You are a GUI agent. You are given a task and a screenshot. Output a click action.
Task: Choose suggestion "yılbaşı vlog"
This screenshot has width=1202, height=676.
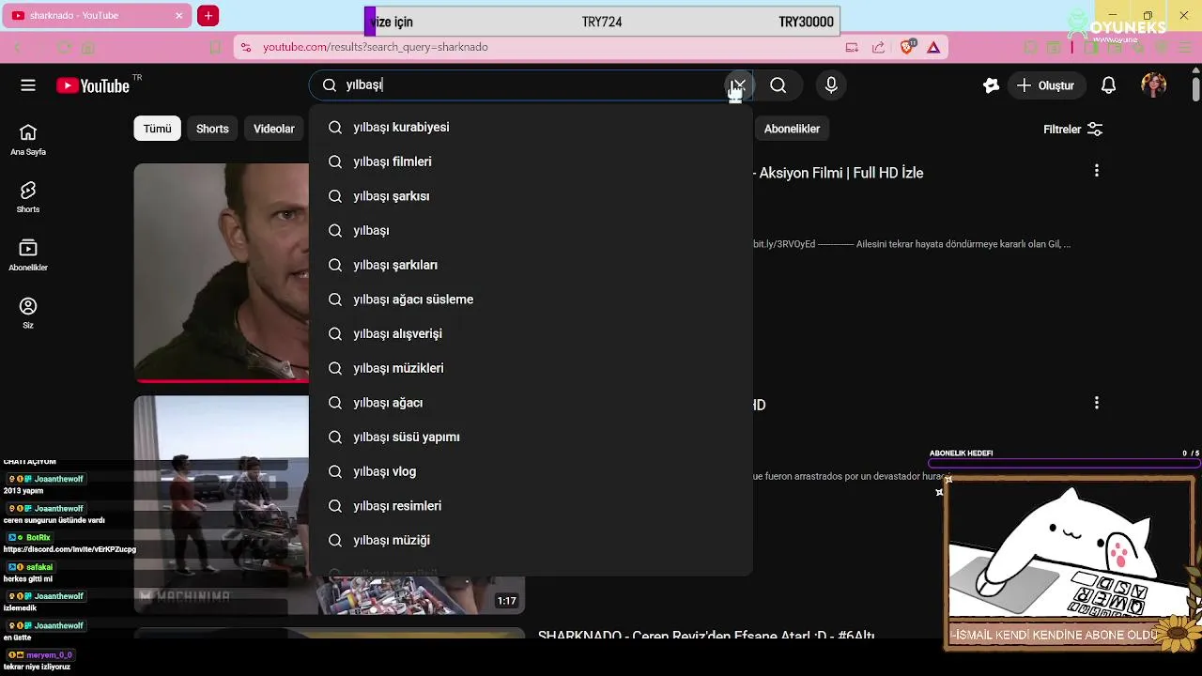(x=531, y=471)
